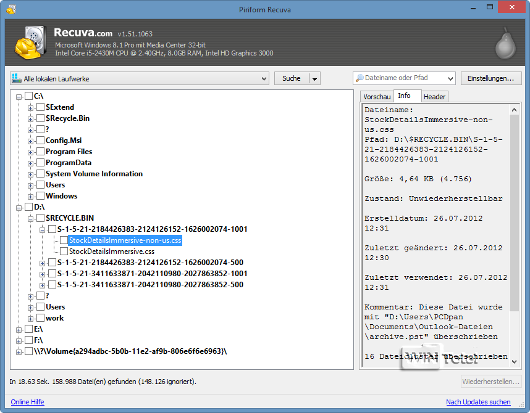Open the Alle lokalen Laufwerke drive dropdown
Screen dimensions: 530x413
264,78
